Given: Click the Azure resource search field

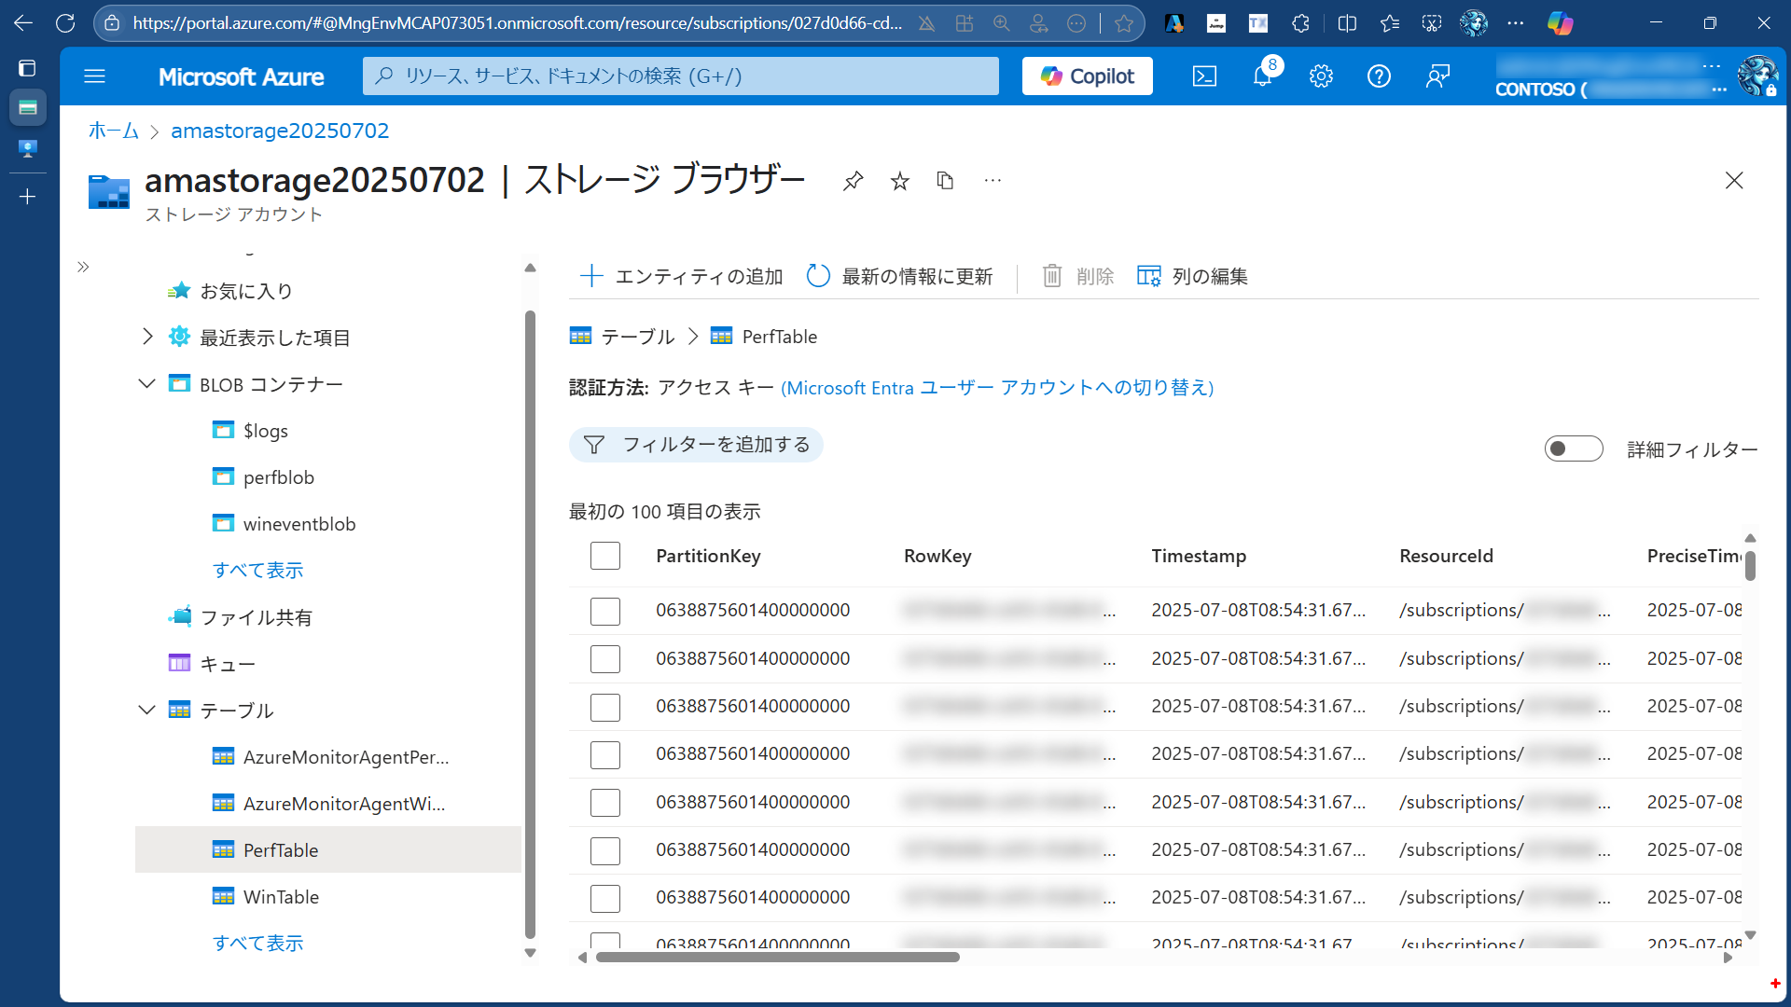Looking at the screenshot, I should point(680,76).
